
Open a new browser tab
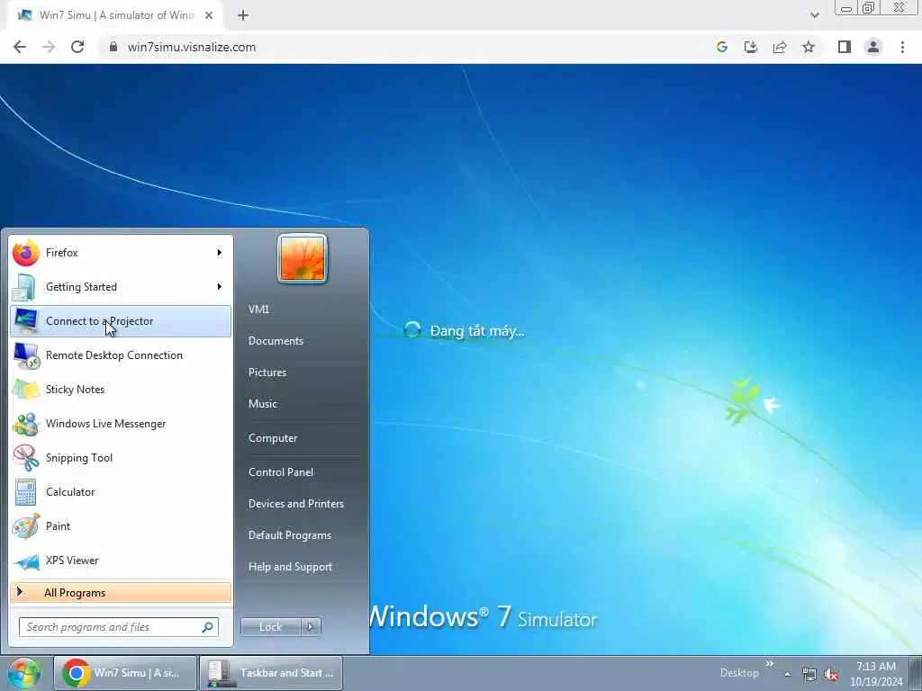click(x=243, y=15)
